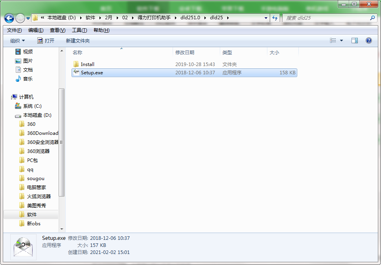
Task: Open the Organize dropdown menu
Action: 17,40
